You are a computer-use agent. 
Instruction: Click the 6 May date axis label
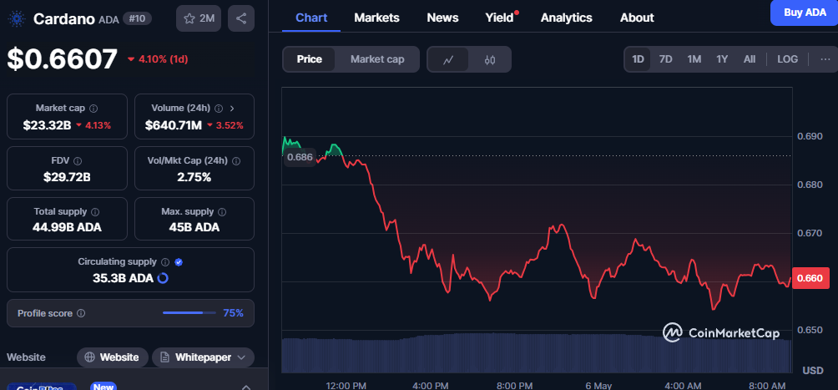pos(598,385)
